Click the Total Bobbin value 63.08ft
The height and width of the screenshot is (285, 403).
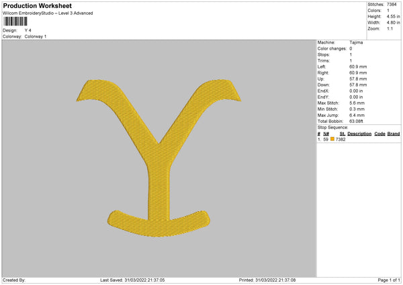click(x=356, y=122)
